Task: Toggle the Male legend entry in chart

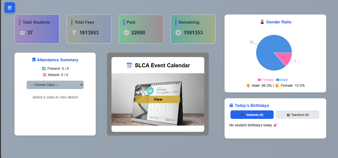Action: tap(282, 80)
